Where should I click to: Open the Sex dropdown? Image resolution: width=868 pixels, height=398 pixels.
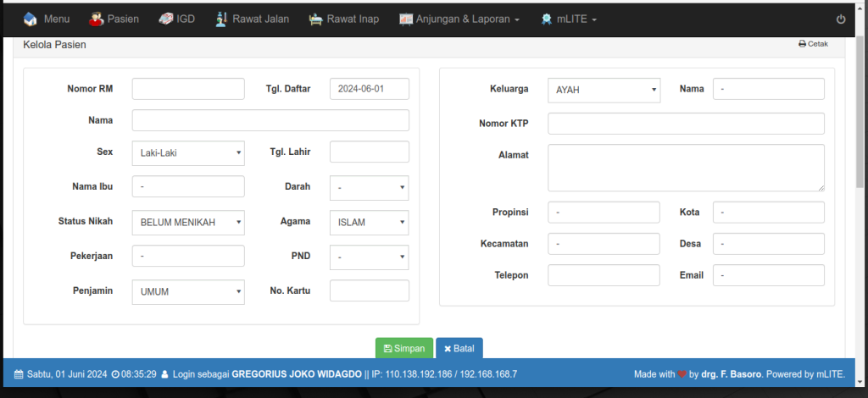[x=188, y=153]
